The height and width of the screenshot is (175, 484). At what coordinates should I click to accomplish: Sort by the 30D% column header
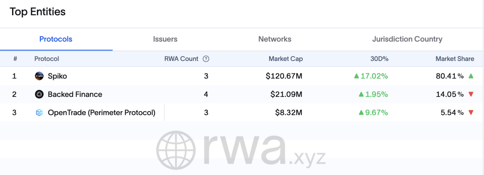coord(379,59)
